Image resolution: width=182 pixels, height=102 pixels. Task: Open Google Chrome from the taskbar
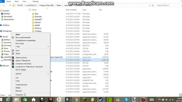tap(76, 99)
